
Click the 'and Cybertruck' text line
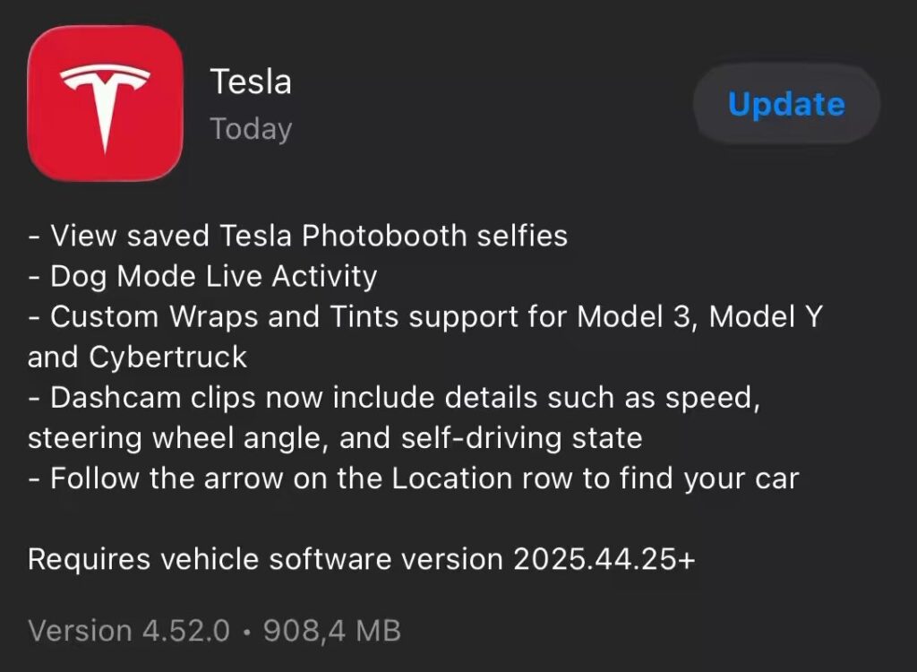click(137, 358)
